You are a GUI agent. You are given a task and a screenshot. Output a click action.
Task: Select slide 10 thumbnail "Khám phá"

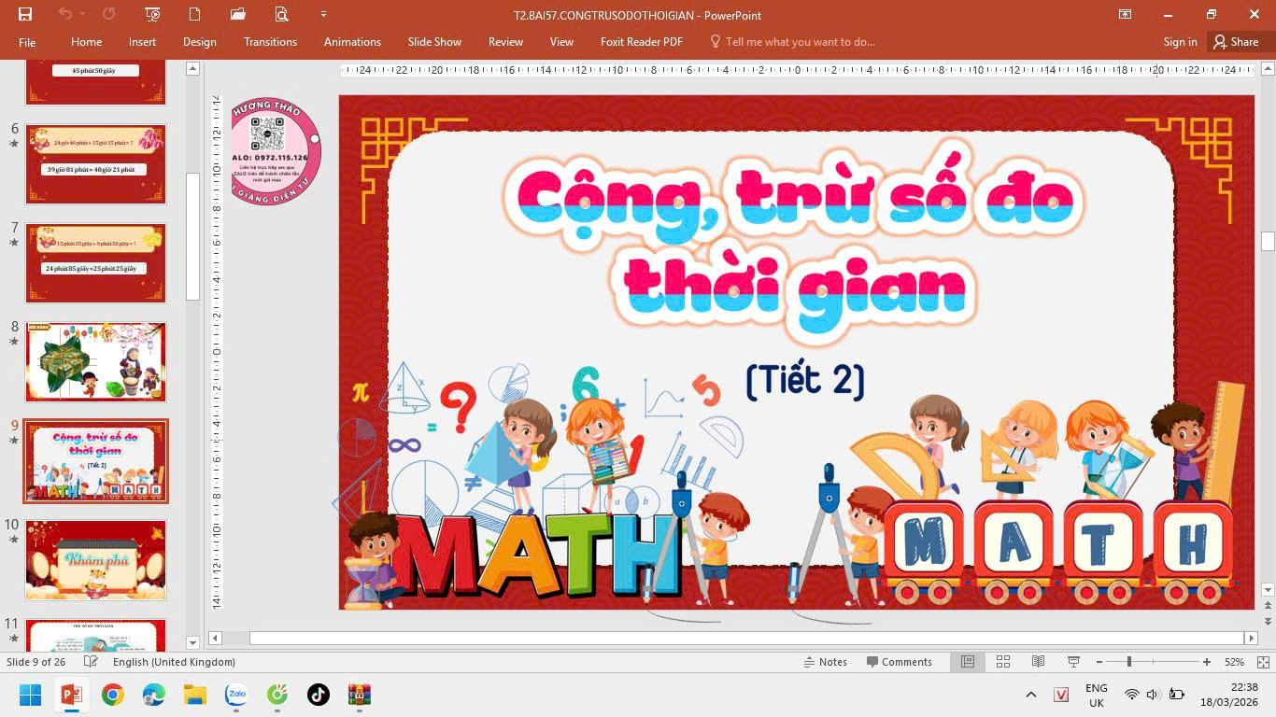[x=95, y=560]
